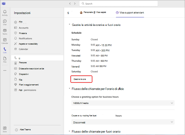This screenshot has width=185, height=135.
Task: Open App permissions settings
Action: click(x=27, y=90)
